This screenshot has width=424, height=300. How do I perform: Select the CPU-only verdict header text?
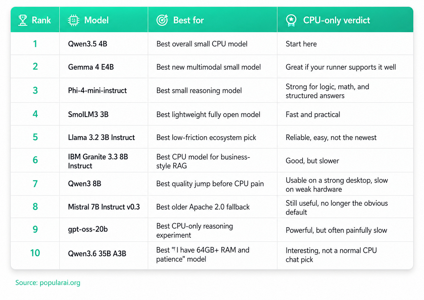(x=336, y=20)
